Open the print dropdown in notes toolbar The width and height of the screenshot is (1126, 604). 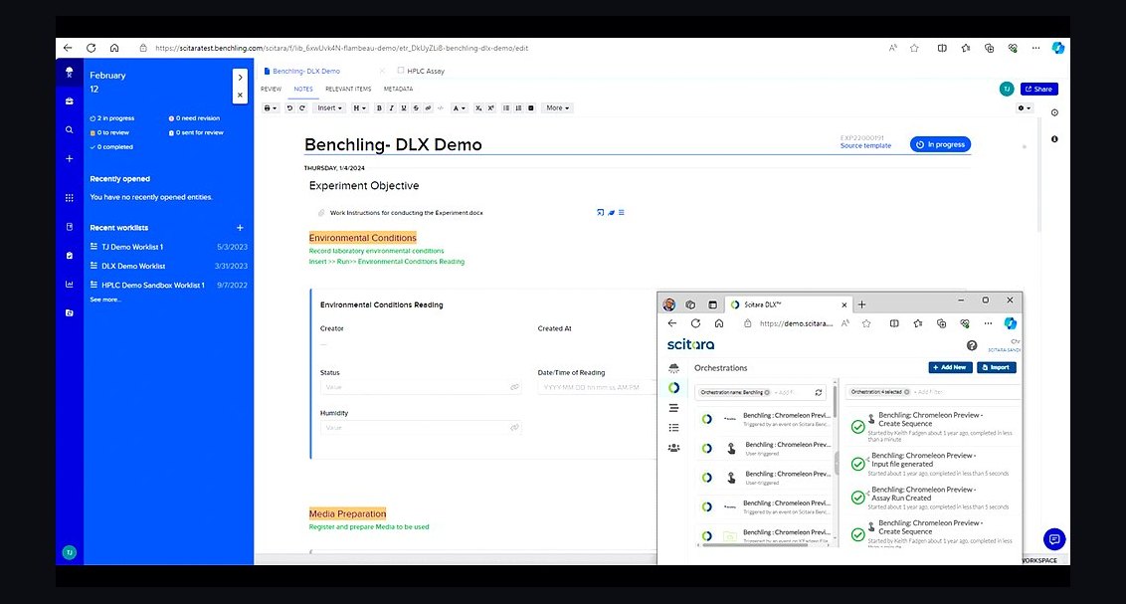270,107
